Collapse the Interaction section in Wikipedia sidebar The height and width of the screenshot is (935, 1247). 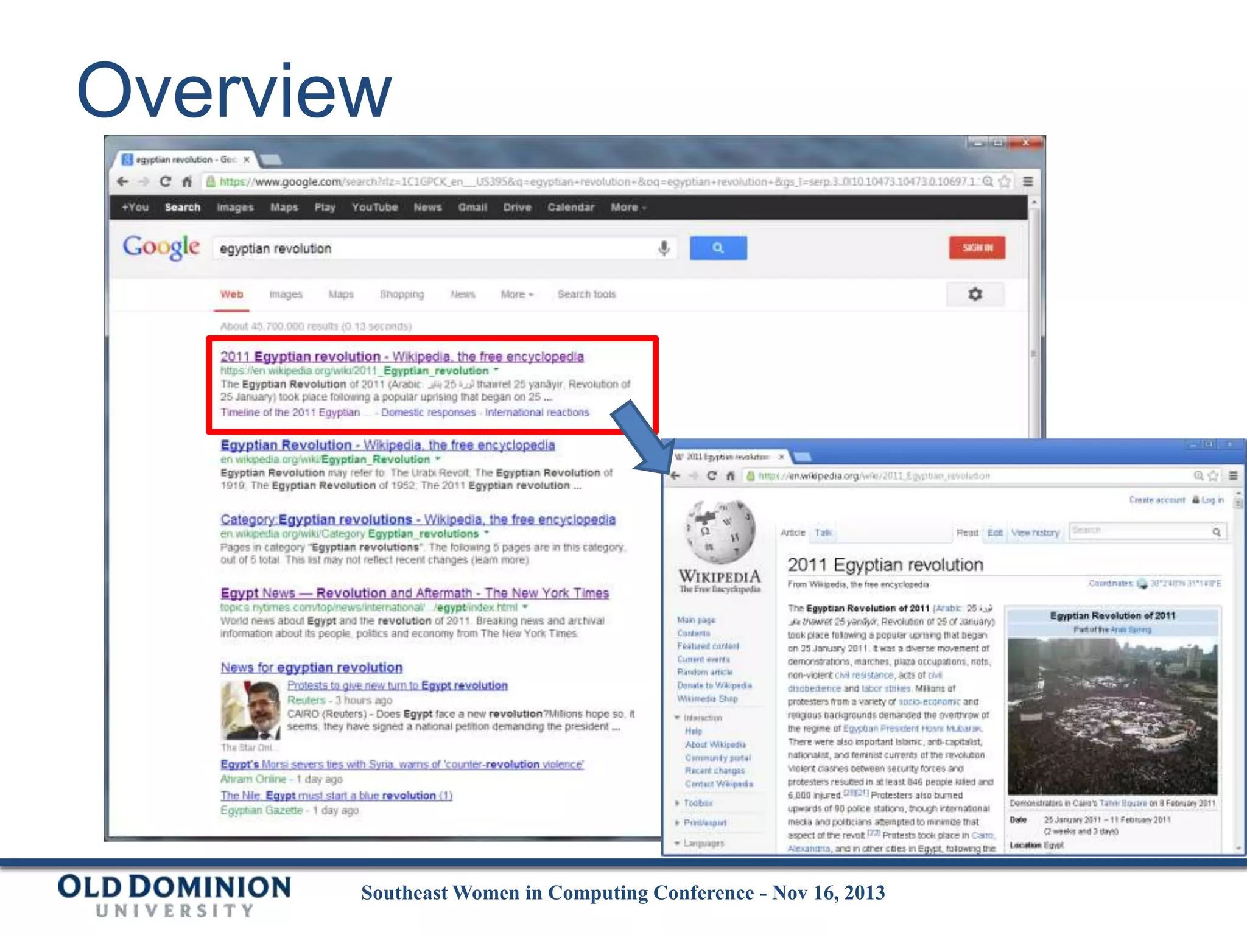pyautogui.click(x=677, y=718)
